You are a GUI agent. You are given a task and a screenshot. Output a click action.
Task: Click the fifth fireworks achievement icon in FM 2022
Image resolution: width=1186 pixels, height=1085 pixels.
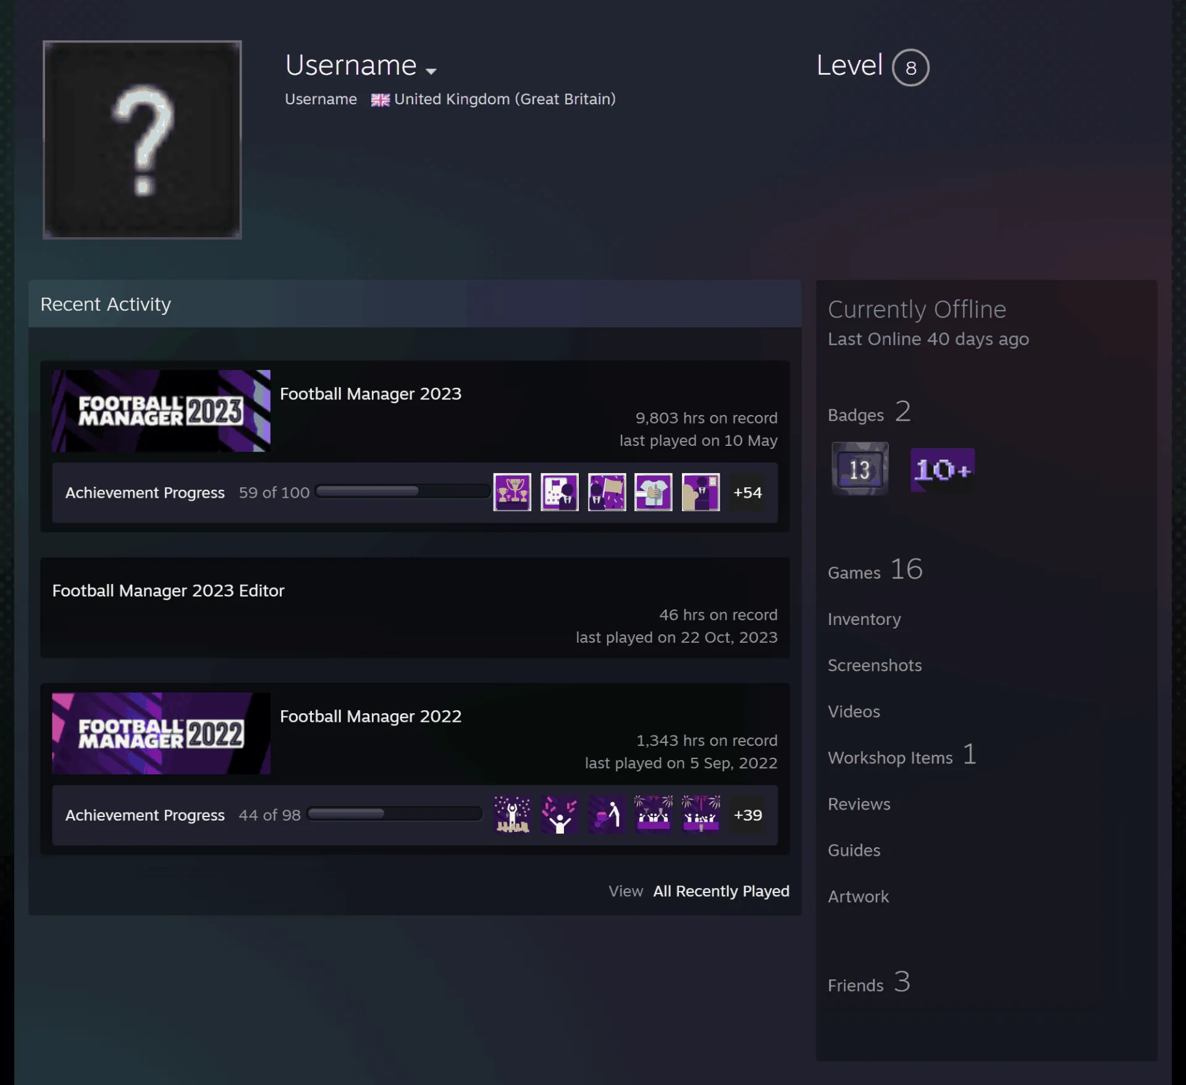[700, 815]
